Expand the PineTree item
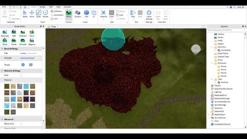Screen dimensions: 247x139 point(215,82)
